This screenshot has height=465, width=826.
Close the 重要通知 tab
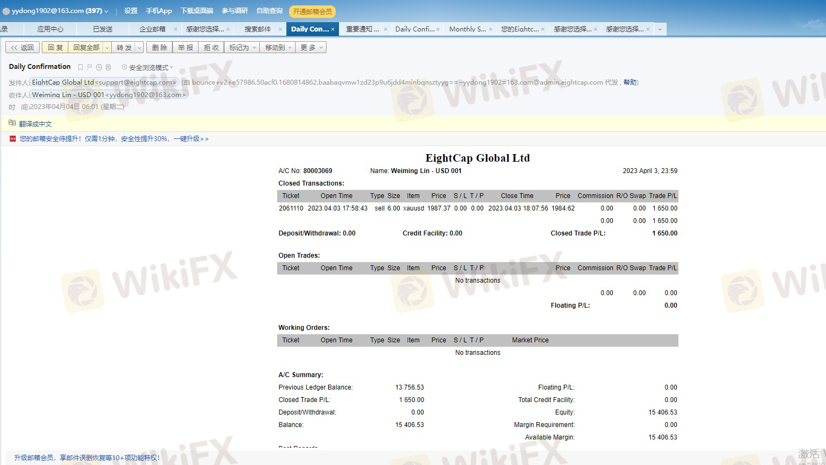coord(386,29)
